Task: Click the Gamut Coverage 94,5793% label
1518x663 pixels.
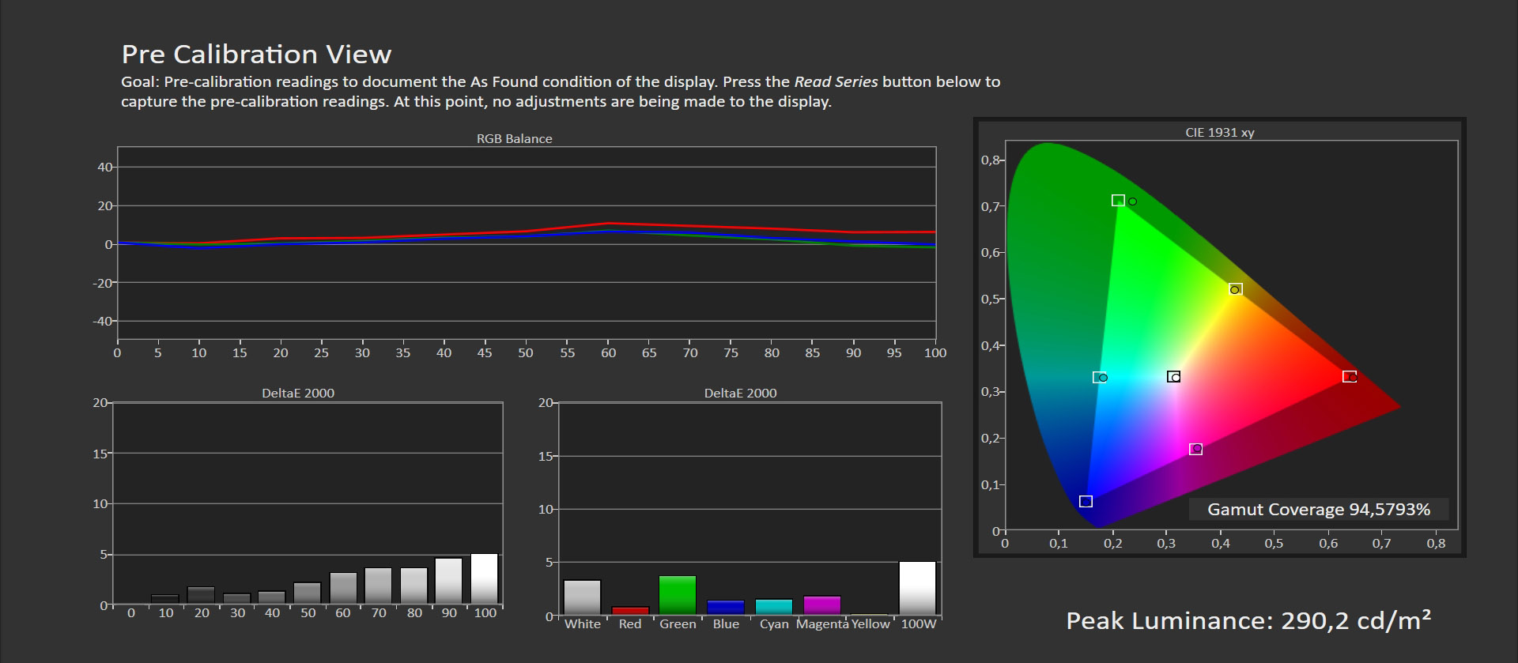Action: point(1318,510)
